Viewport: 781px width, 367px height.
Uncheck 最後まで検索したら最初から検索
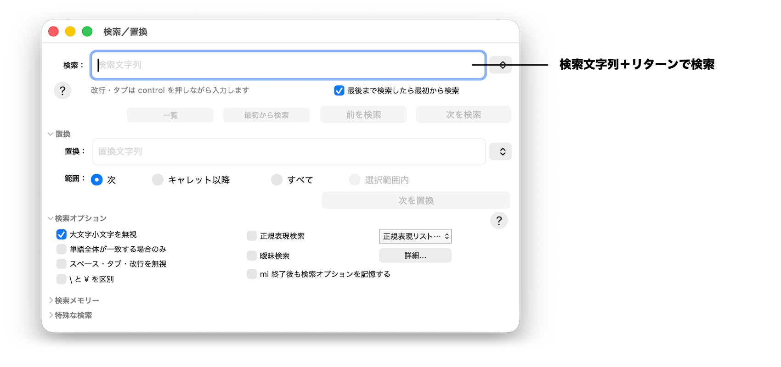[x=339, y=91]
